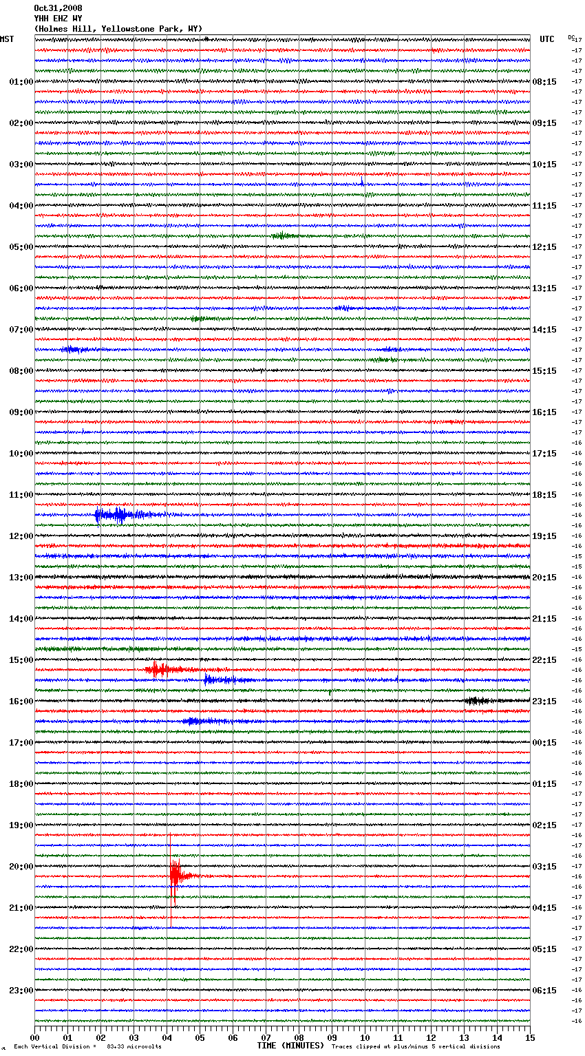Select the 08:00 MST row label
The width and height of the screenshot is (585, 1056).
pos(21,371)
